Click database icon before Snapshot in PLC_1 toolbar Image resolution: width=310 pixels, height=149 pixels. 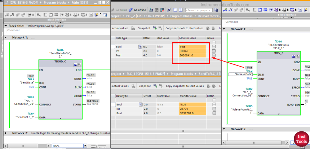pyautogui.click(x=133, y=86)
